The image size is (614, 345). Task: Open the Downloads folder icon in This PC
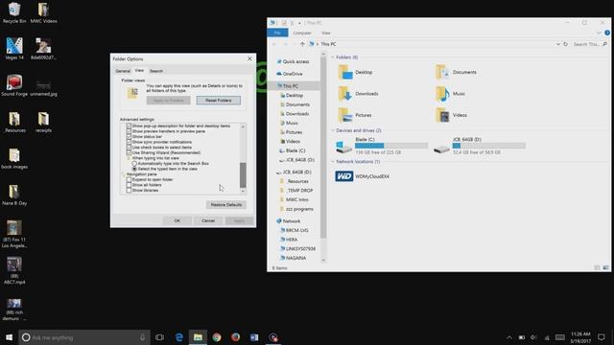point(345,94)
